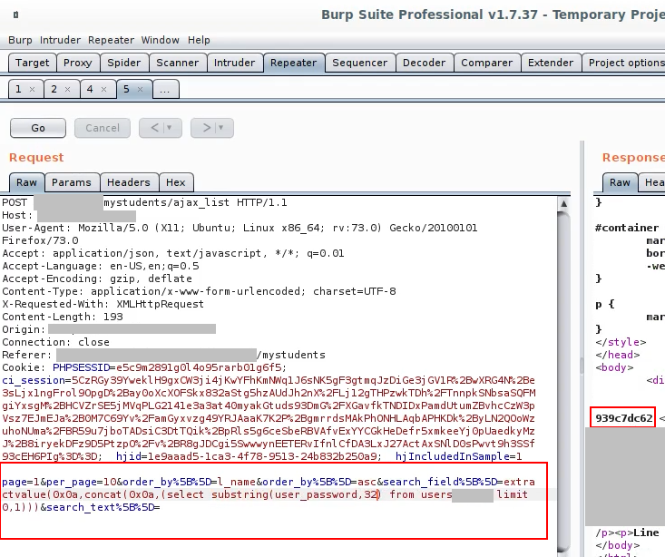Click the Burp window icon in title bar
Image resolution: width=665 pixels, height=557 pixels.
[x=15, y=15]
